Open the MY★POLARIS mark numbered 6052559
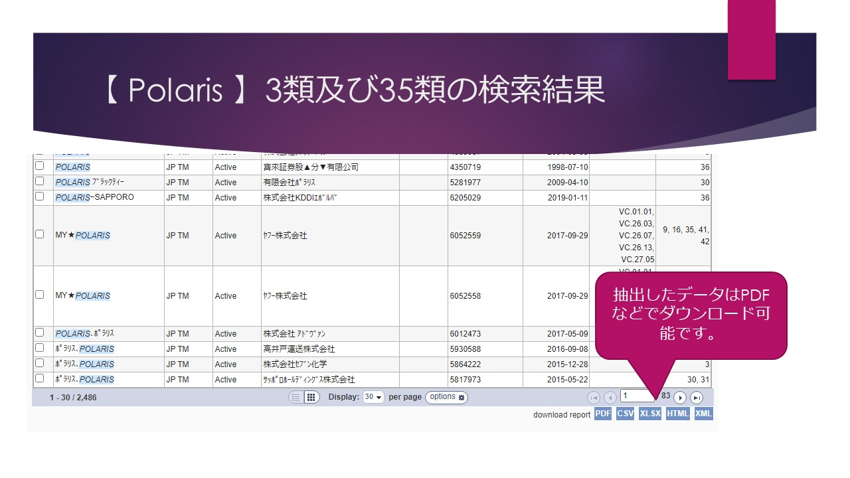This screenshot has height=478, width=850. 83,236
